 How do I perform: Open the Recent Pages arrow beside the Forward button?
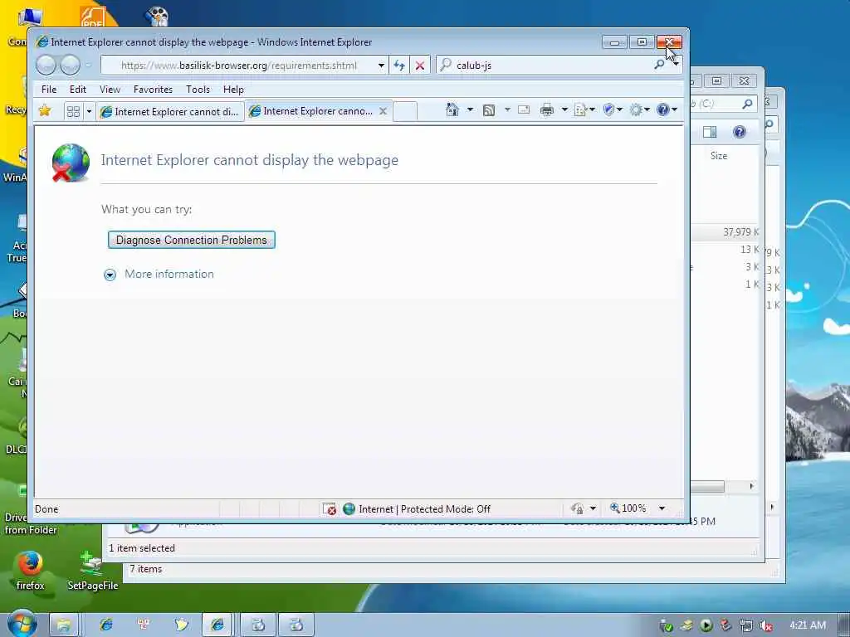click(88, 66)
